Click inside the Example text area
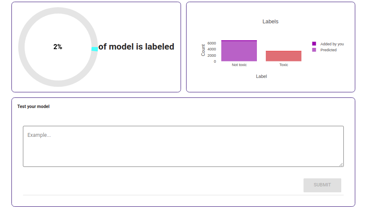The image size is (365, 208). pos(183,146)
